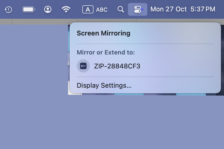
Task: Click the empty popup area right of ZIP-28848CF3
Action: tap(178, 66)
